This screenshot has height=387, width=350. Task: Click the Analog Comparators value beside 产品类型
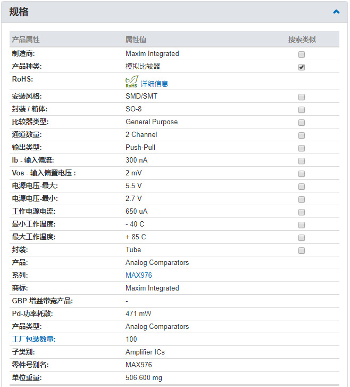click(157, 326)
